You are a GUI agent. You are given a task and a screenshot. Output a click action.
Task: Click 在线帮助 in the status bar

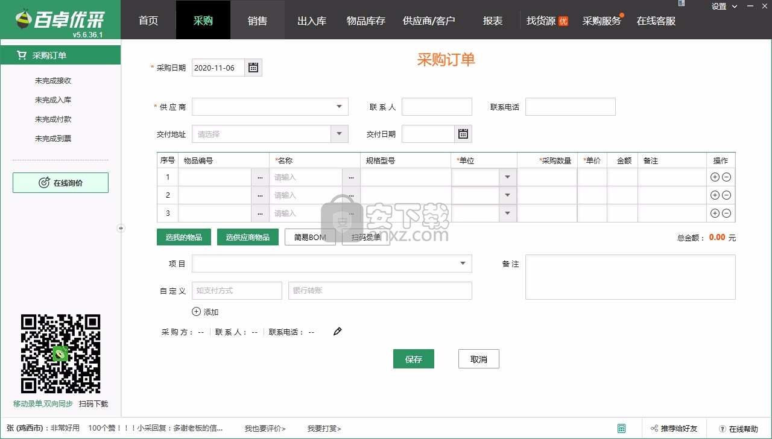click(739, 429)
